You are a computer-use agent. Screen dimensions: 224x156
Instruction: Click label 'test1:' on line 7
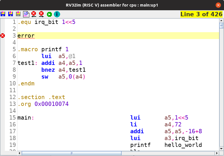[x=27, y=63]
